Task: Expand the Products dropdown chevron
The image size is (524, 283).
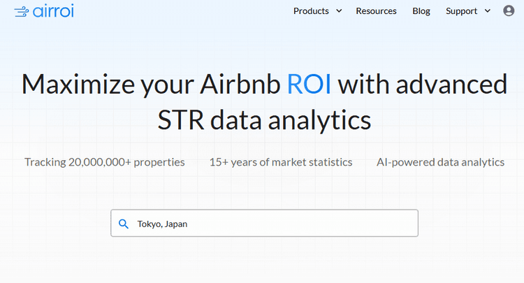Action: click(339, 11)
